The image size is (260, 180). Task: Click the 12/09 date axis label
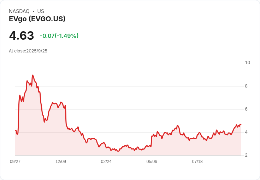(61, 162)
